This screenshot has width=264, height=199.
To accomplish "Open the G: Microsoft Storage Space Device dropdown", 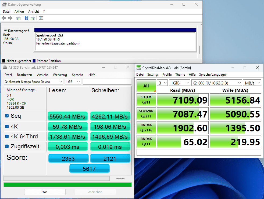I will 33,82.
